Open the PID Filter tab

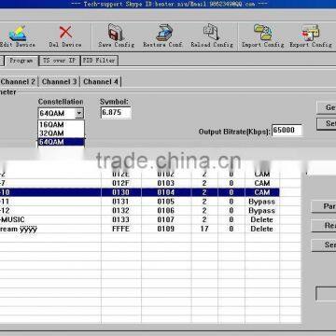pyautogui.click(x=99, y=61)
